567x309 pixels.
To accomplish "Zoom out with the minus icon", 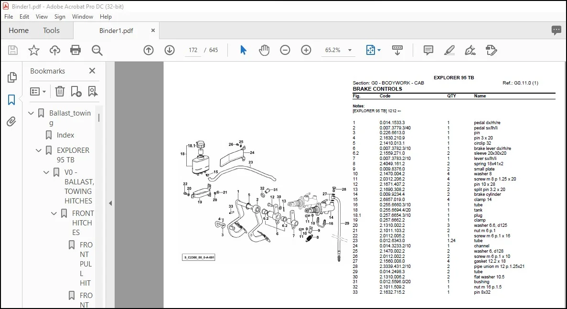I will tap(285, 50).
